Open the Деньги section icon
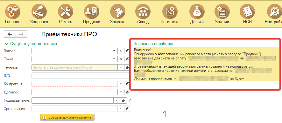 coord(197,11)
